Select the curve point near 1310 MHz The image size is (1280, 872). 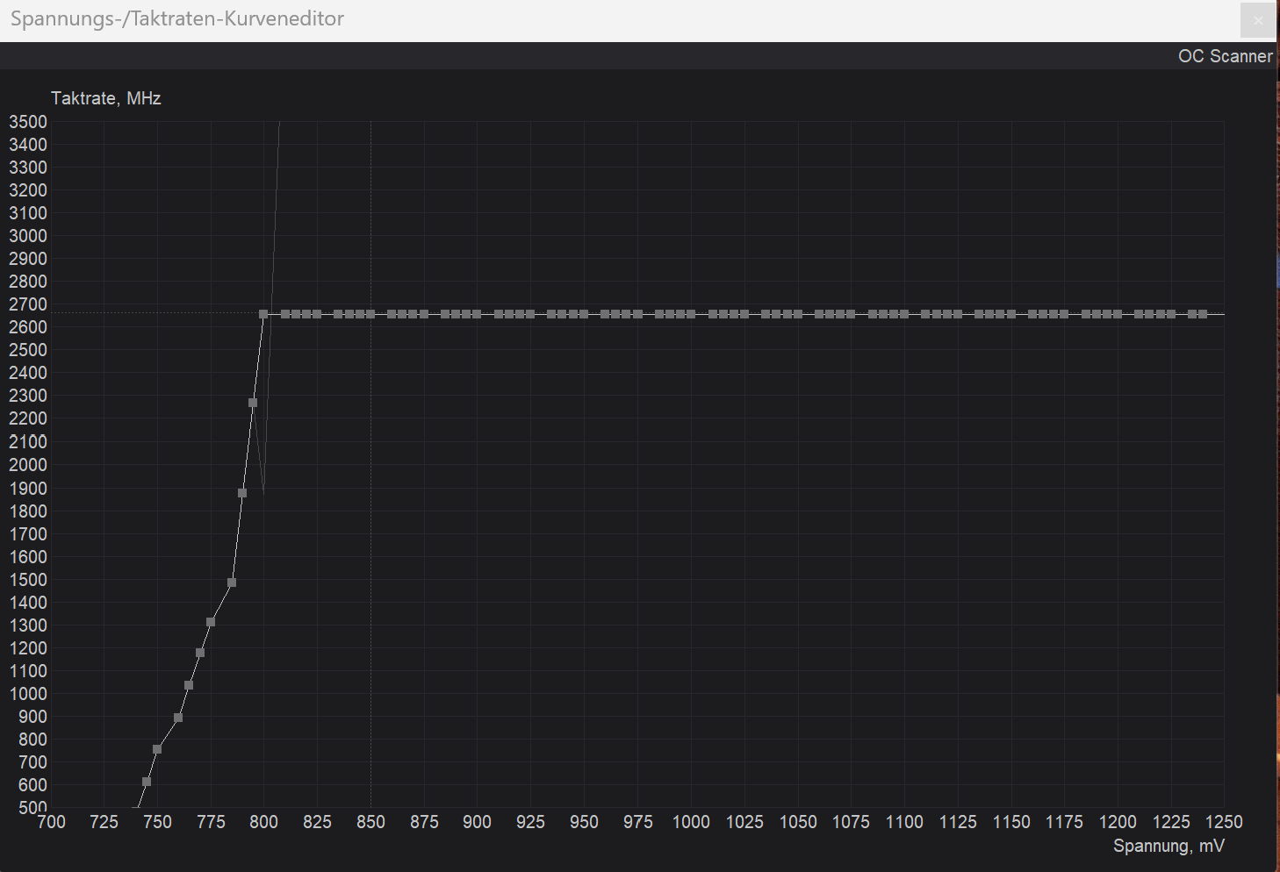pyautogui.click(x=210, y=623)
